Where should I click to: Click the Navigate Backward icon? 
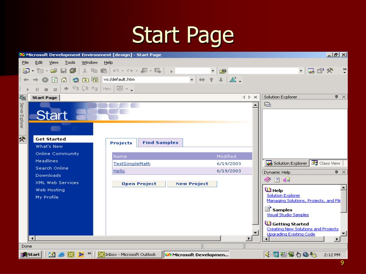tap(144, 71)
